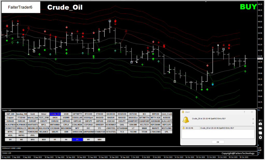Switch to the BTCUSD symbol
The width and height of the screenshot is (265, 160).
tap(88, 114)
